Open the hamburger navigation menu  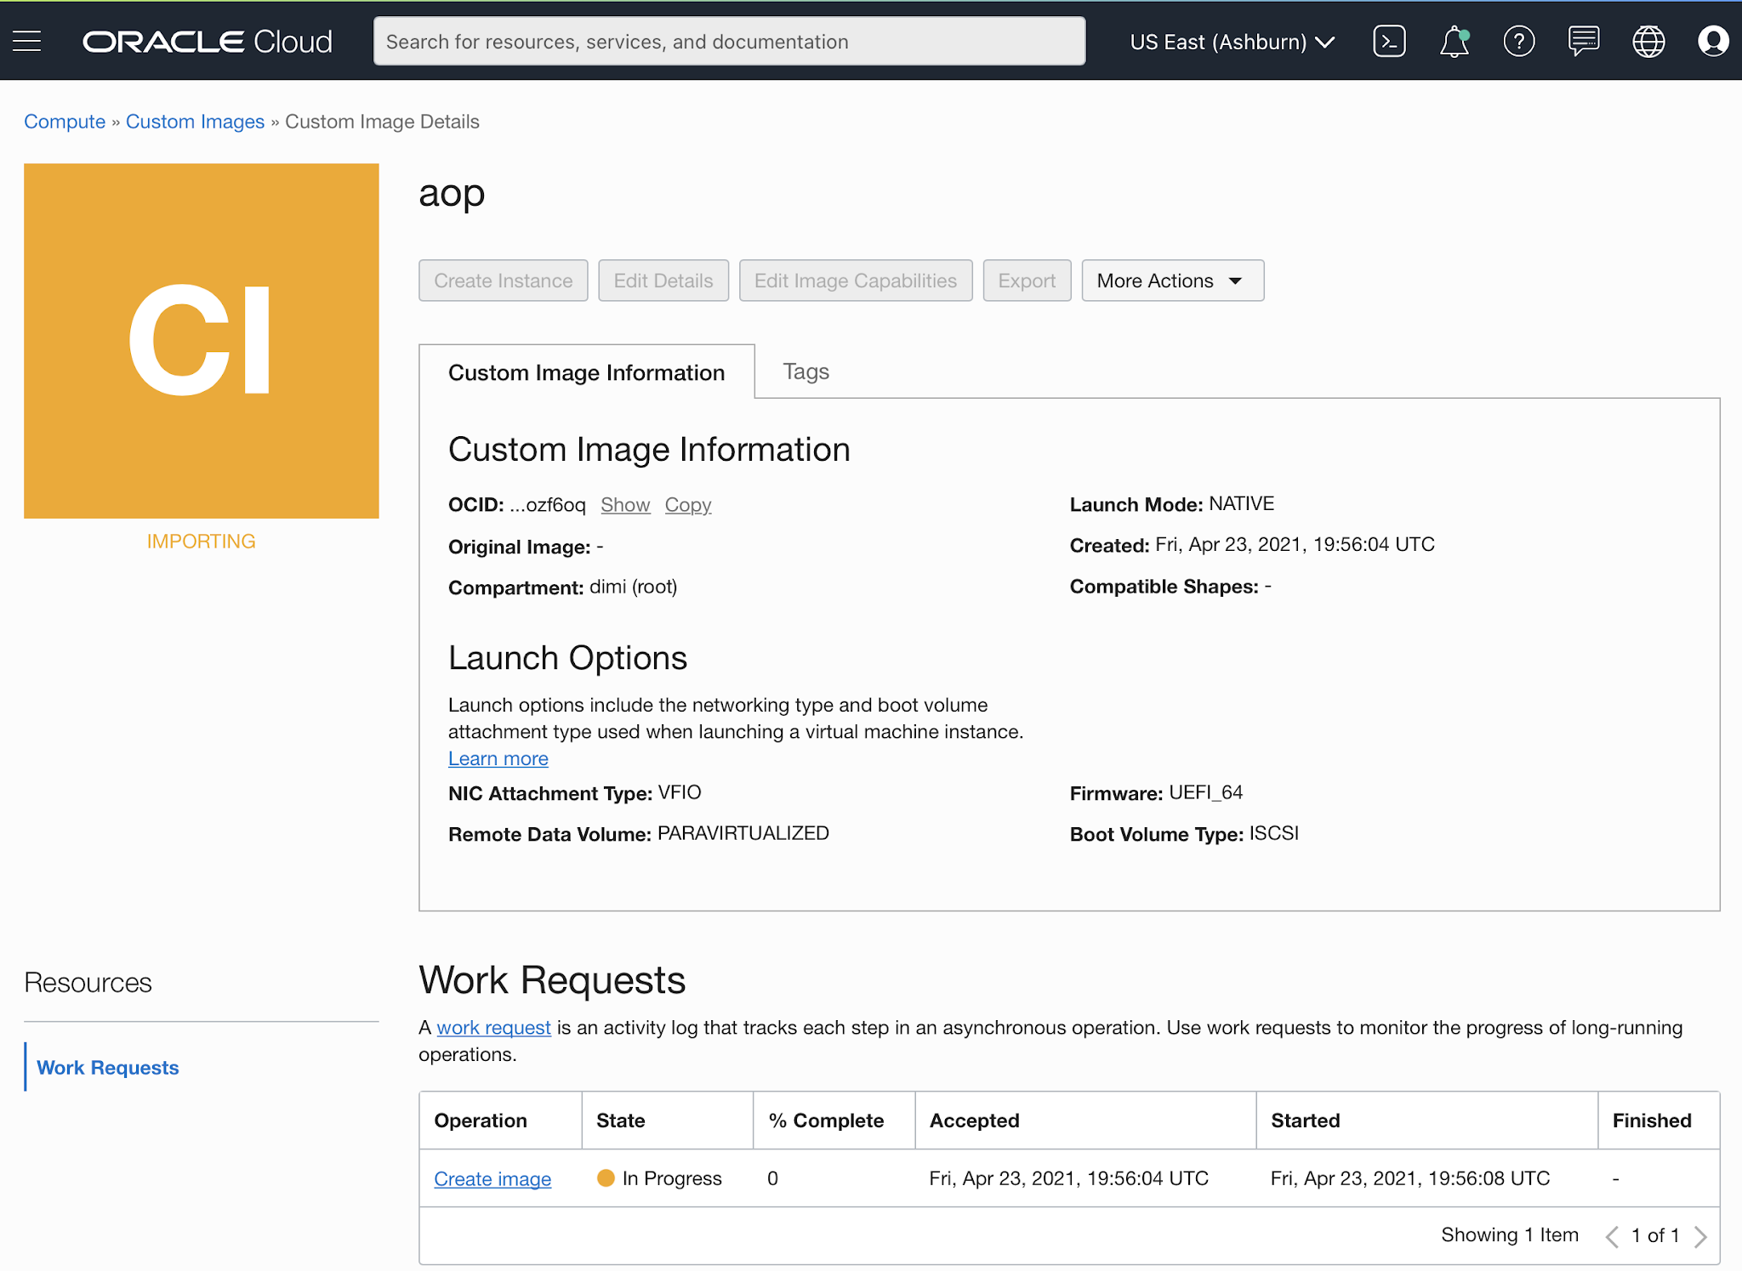pos(27,41)
